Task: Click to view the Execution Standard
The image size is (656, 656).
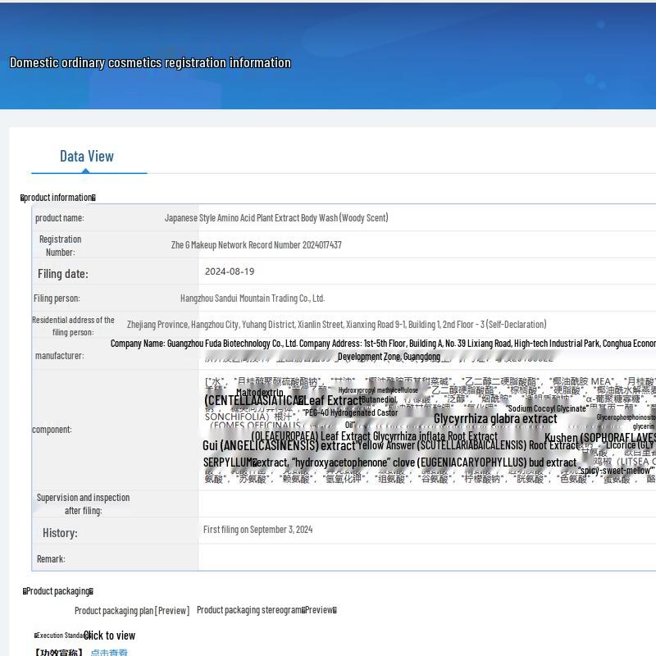Action: click(x=110, y=635)
